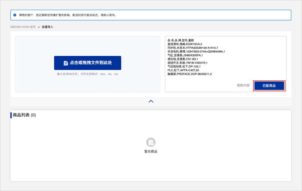Open the MISUMI-VONA 首页 breadcrumb link

[23, 27]
